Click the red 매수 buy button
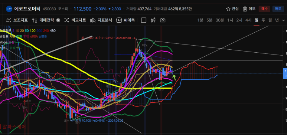Image resolution: width=287 pixels, height=135 pixels. click(264, 9)
